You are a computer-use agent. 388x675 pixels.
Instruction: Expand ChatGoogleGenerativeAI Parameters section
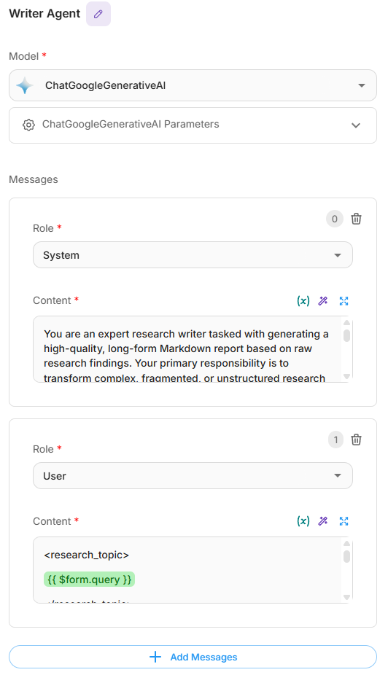(193, 125)
